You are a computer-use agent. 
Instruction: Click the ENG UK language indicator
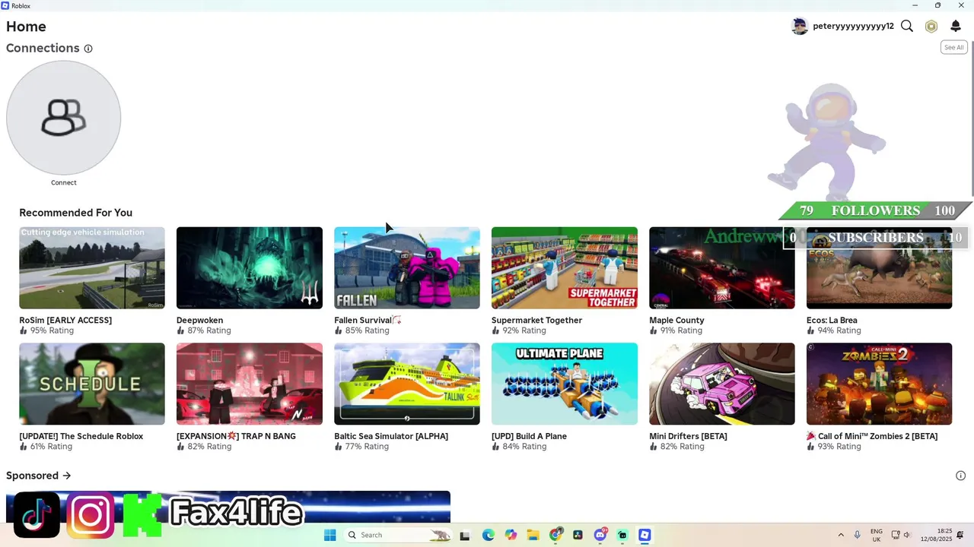[x=877, y=535]
